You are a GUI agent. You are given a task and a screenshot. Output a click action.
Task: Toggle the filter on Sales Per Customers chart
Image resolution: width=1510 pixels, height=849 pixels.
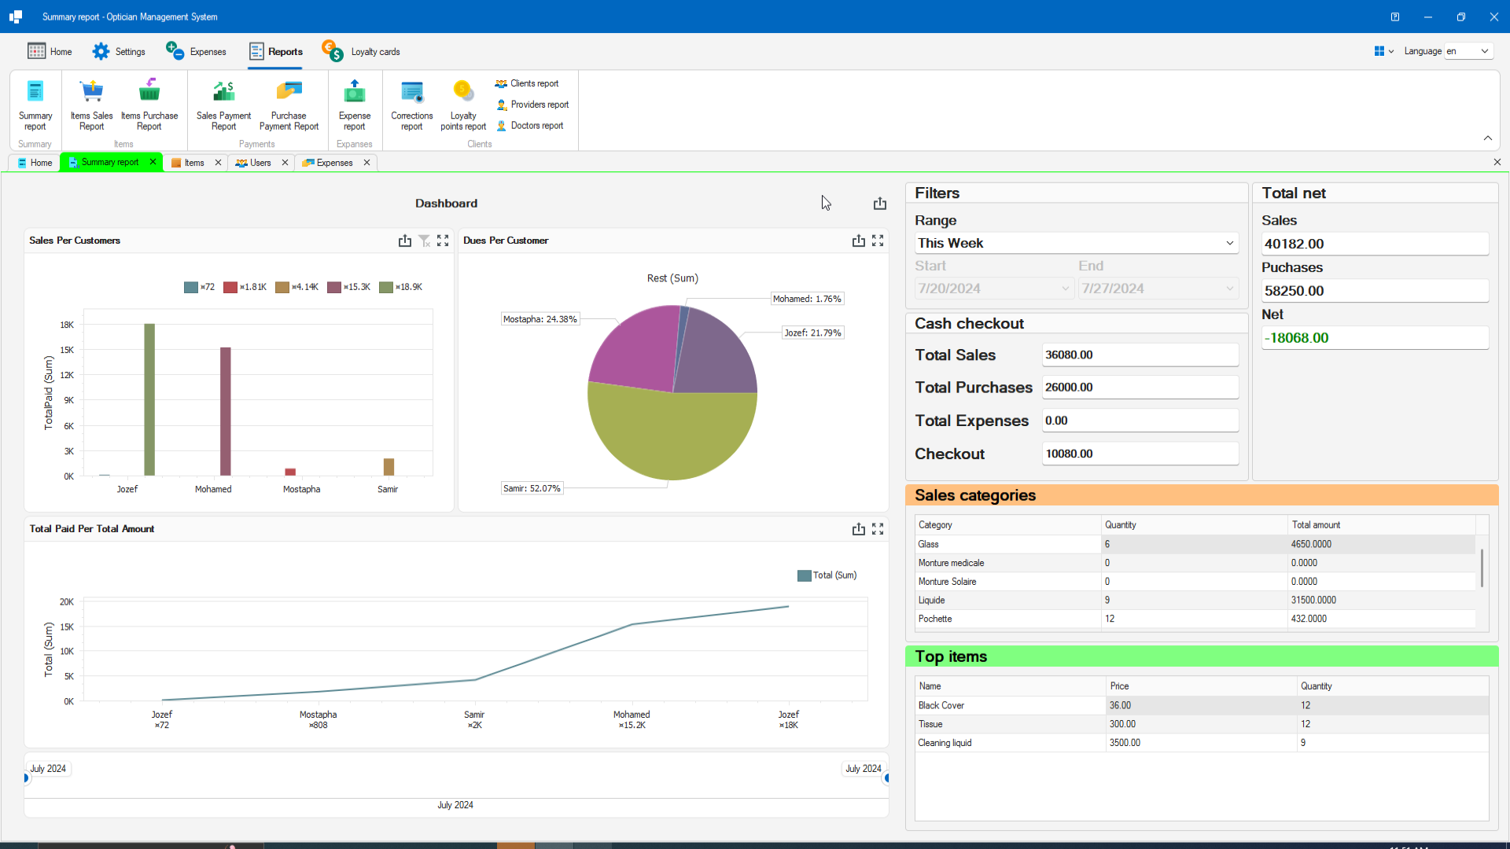coord(425,241)
